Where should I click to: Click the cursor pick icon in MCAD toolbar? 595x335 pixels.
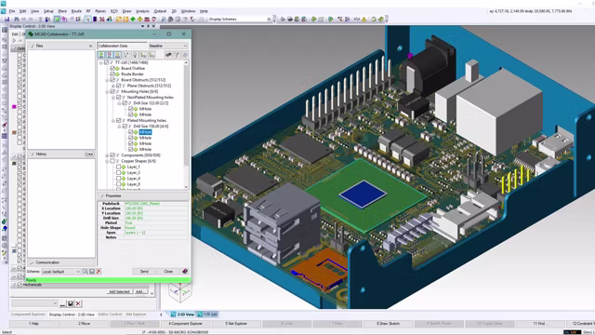(x=126, y=55)
